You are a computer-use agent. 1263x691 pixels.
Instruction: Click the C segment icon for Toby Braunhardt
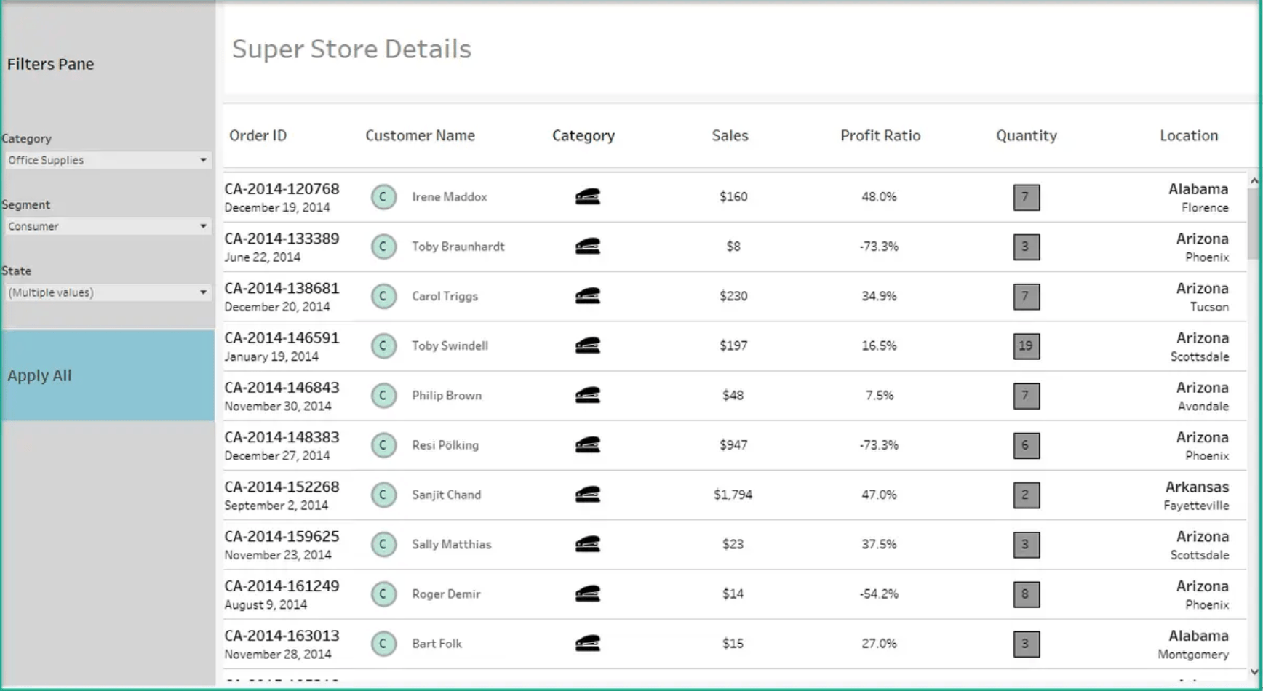pos(383,247)
